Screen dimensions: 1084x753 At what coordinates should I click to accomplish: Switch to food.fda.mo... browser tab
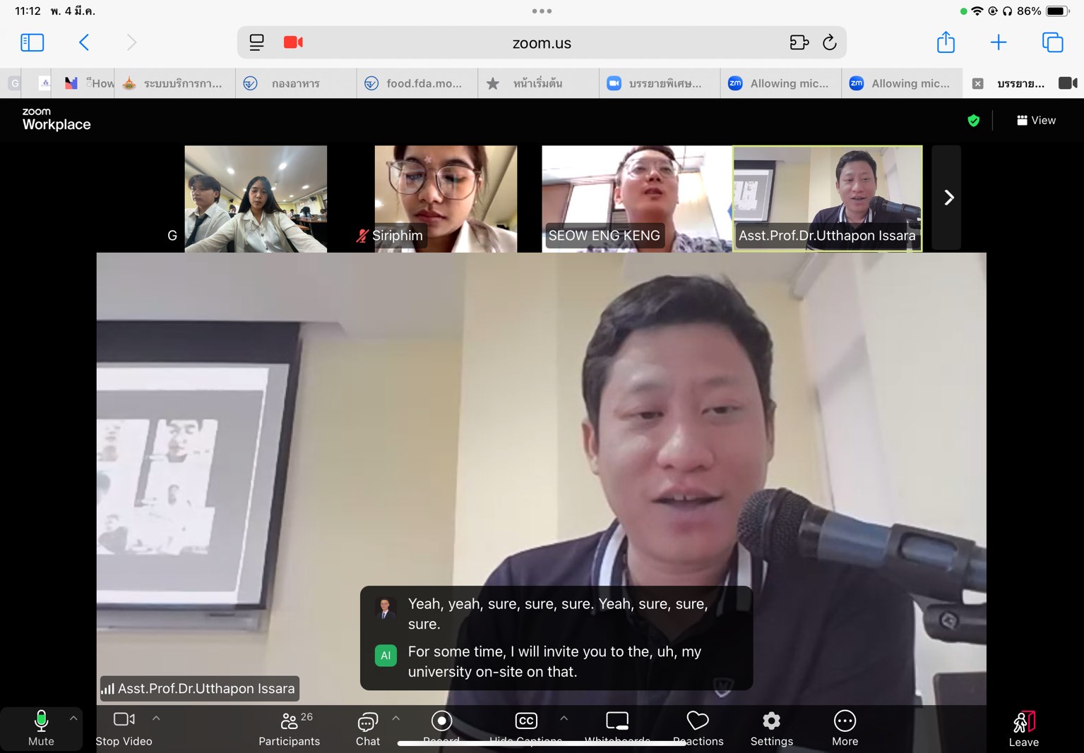417,83
